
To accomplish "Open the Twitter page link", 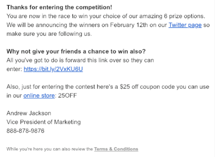I will click(185, 25).
